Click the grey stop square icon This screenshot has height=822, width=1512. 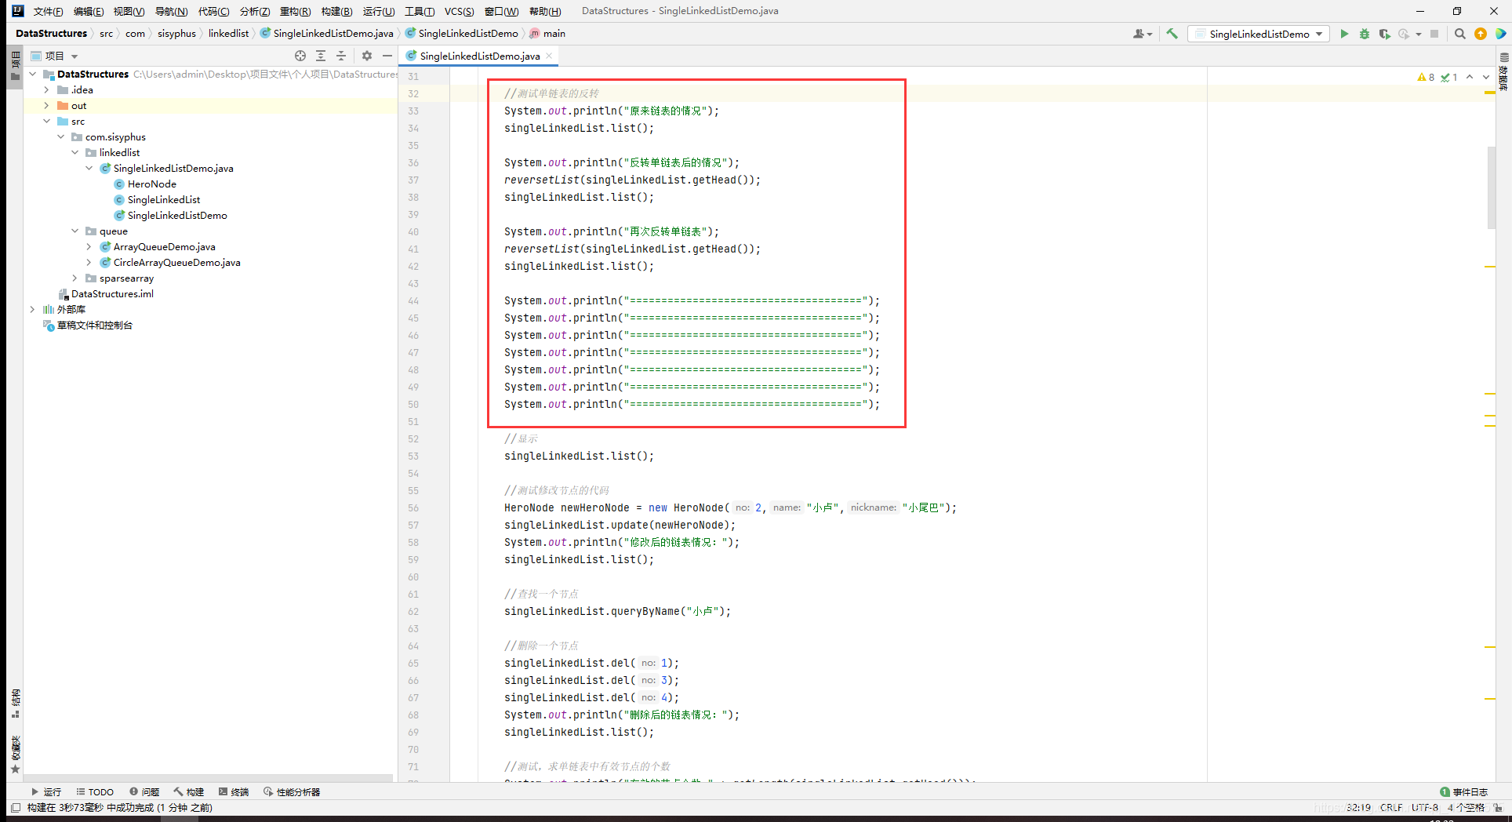pyautogui.click(x=1434, y=34)
